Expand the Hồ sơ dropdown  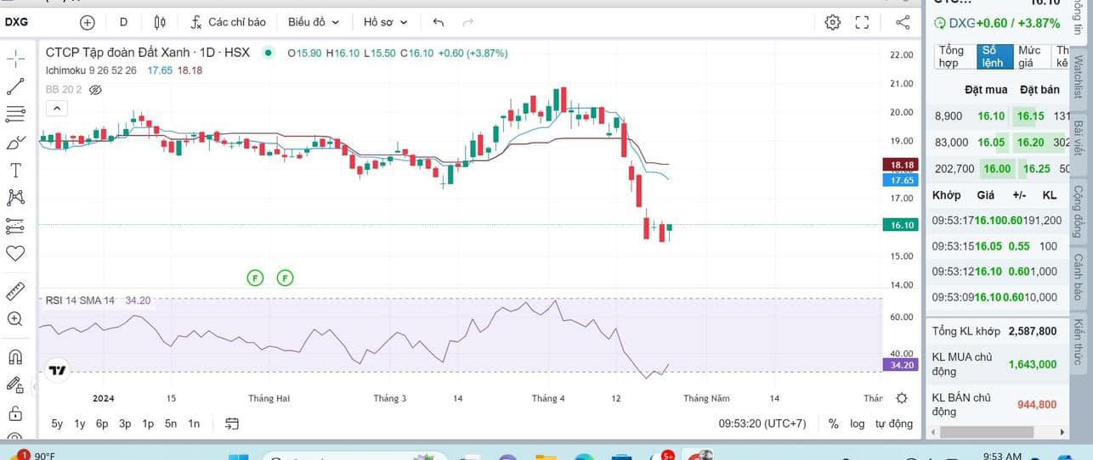click(385, 22)
